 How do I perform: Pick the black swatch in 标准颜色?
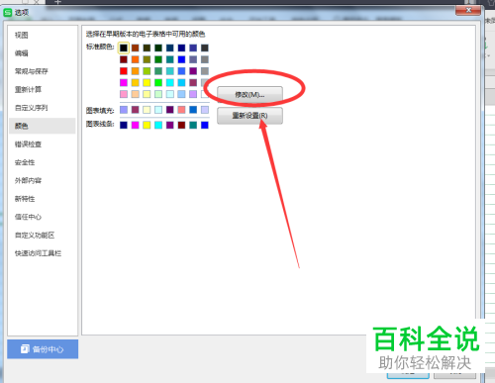point(124,48)
